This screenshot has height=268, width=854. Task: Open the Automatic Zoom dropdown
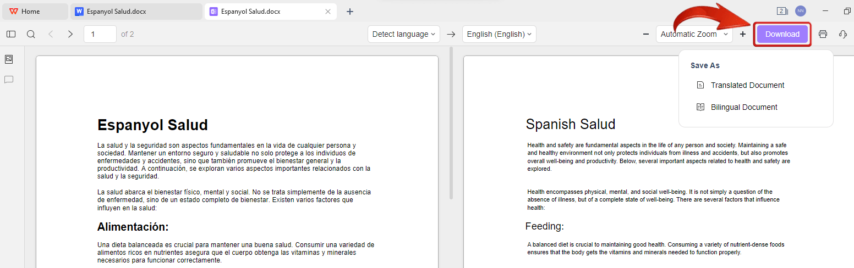pos(694,34)
